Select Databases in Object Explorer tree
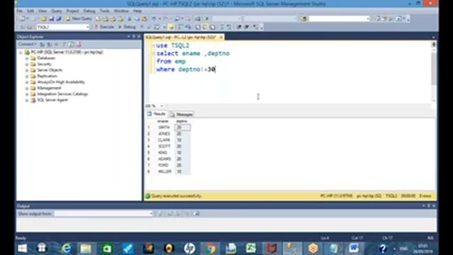453x255 pixels. click(x=46, y=58)
